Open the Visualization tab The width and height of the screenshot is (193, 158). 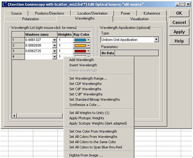(x=139, y=19)
